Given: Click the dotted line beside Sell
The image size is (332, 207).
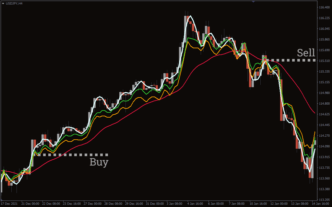Looking at the screenshot, I should [x=291, y=60].
